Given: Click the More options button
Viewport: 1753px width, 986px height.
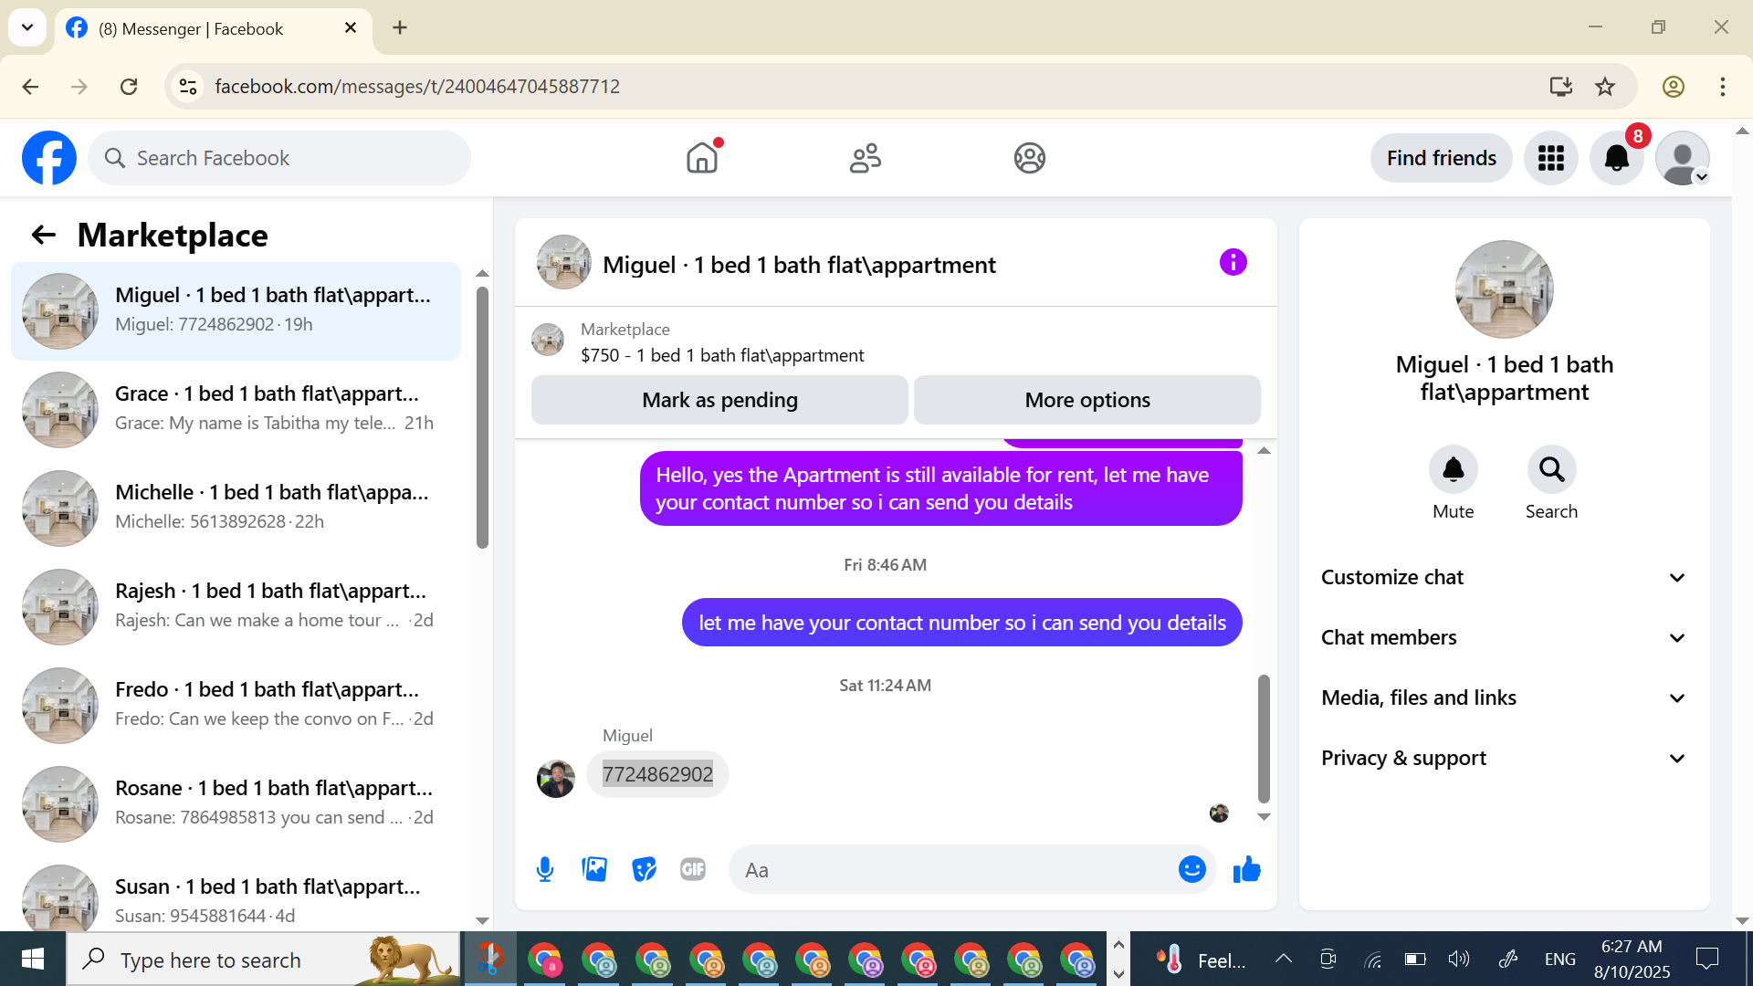Looking at the screenshot, I should (1086, 400).
